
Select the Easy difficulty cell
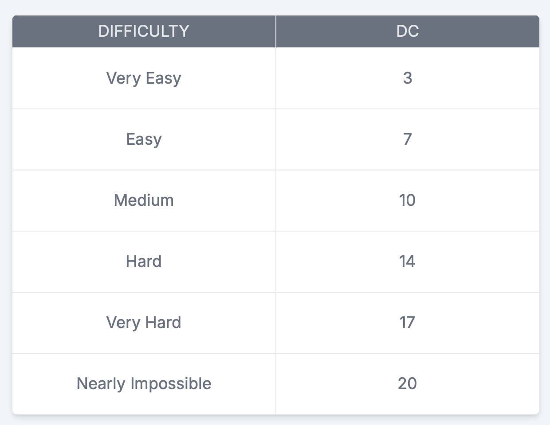coord(144,139)
